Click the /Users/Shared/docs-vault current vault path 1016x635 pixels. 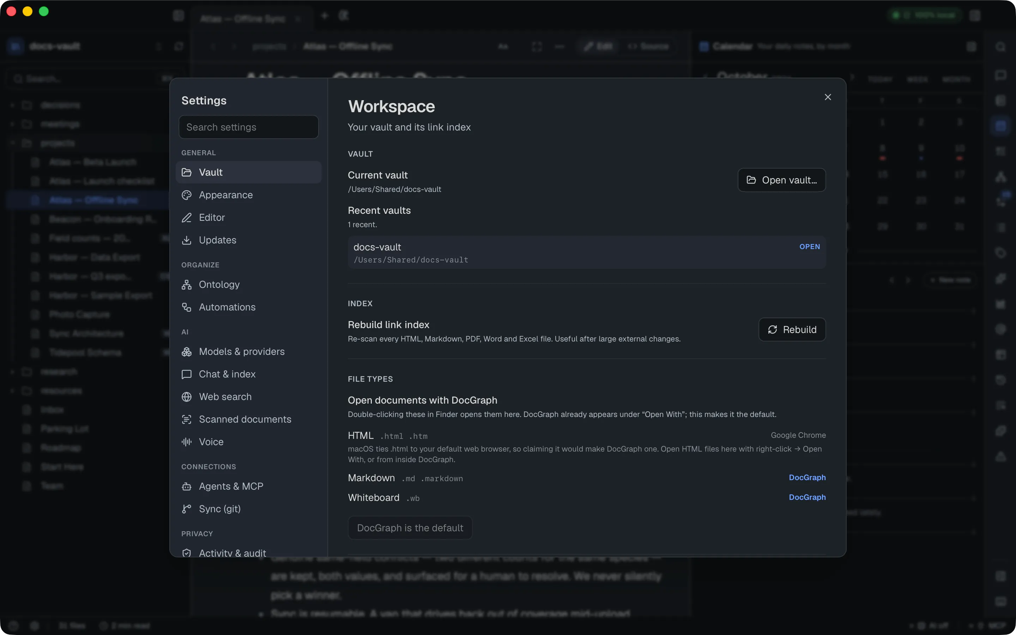point(395,189)
